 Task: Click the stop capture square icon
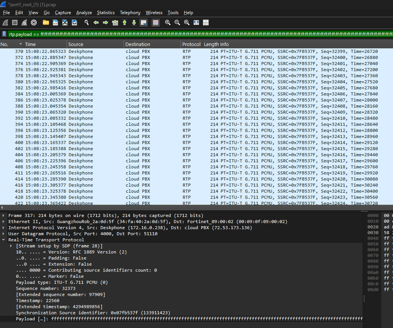15,22
